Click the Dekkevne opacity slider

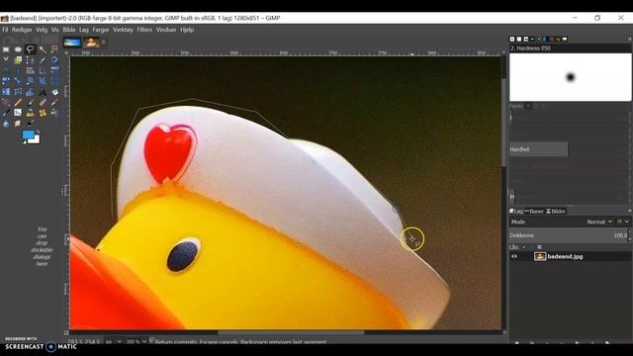point(570,235)
